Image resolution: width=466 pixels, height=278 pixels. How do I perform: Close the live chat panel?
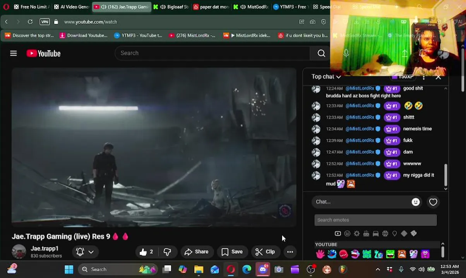click(x=438, y=77)
